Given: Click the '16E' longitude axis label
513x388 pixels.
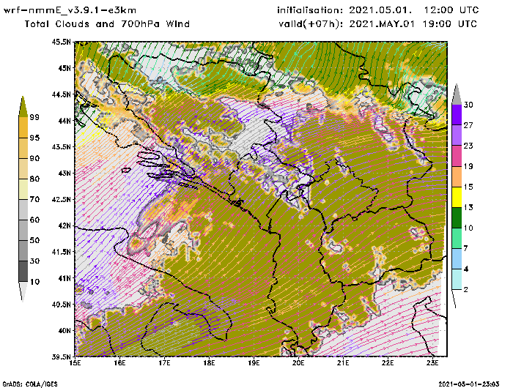Looking at the screenshot, I should pyautogui.click(x=119, y=363).
